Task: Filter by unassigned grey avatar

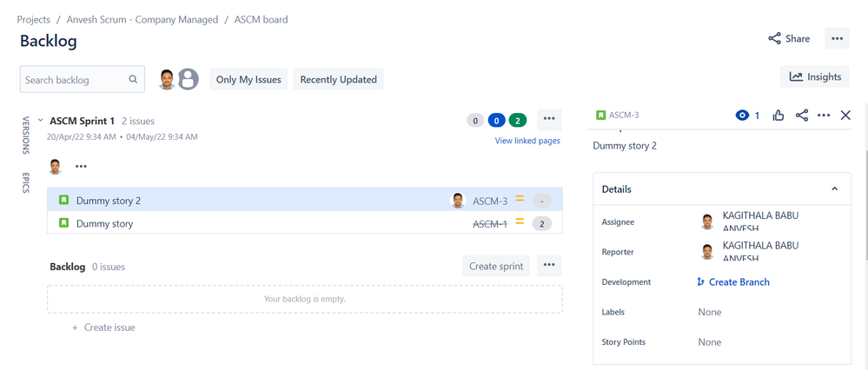Action: click(189, 80)
